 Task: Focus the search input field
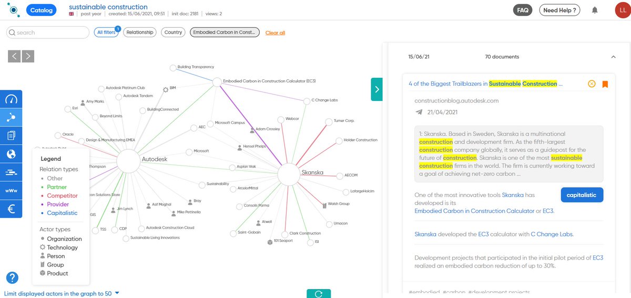point(48,33)
